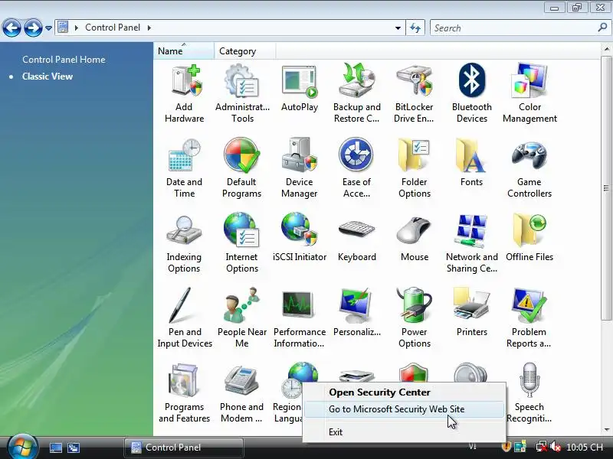Open Programs and Features icon
Screen dimensions: 613x459
pos(184,393)
